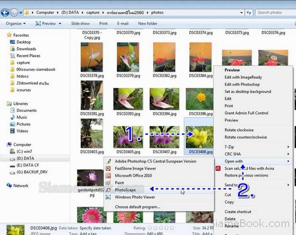
Task: Open the (G:) BACKUP_DRV drive
Action: 32,172
